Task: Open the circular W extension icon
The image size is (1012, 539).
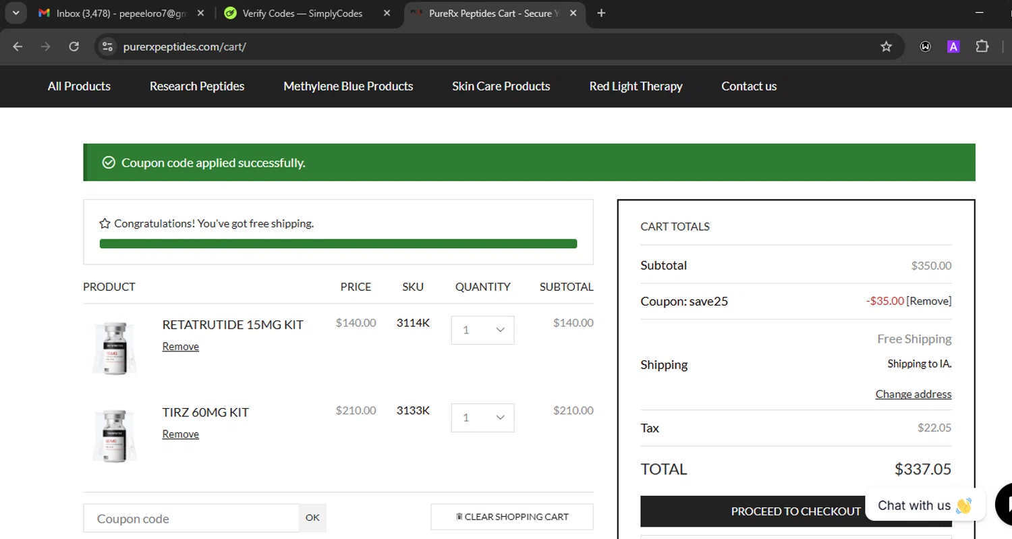Action: [926, 47]
